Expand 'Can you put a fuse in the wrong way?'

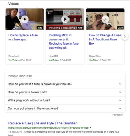[65, 108]
